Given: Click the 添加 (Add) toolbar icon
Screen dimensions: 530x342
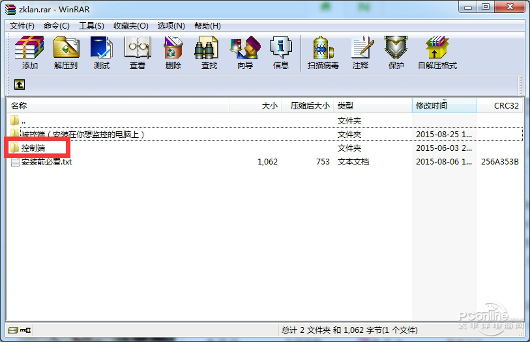Looking at the screenshot, I should click(29, 47).
